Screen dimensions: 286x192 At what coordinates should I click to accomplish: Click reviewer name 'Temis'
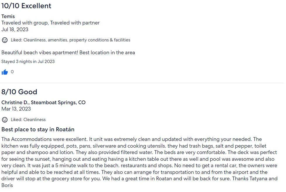click(8, 16)
